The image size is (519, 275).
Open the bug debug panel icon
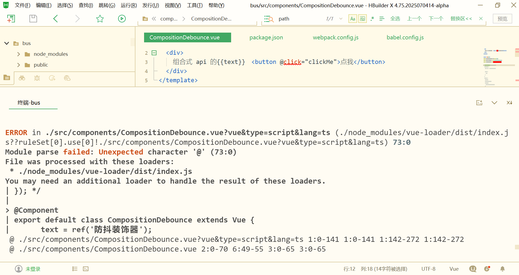[x=37, y=78]
